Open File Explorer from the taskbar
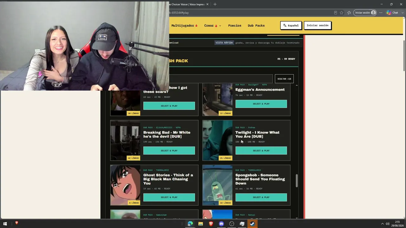Image resolution: width=406 pixels, height=228 pixels. 200,224
